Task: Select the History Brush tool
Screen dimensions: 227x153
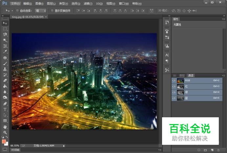Action: coord(5,75)
